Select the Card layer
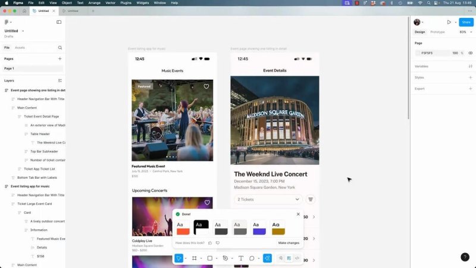 click(x=27, y=213)
